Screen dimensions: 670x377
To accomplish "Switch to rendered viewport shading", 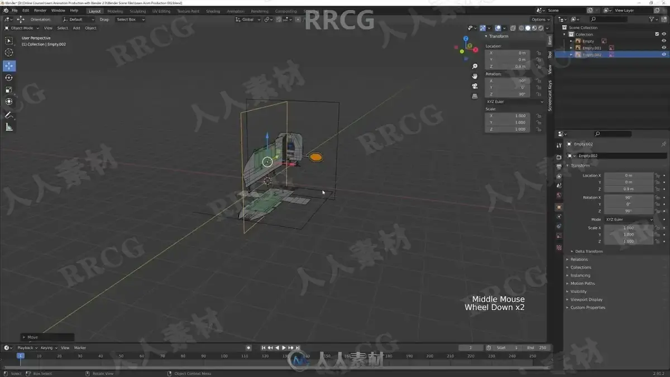I will 541,28.
